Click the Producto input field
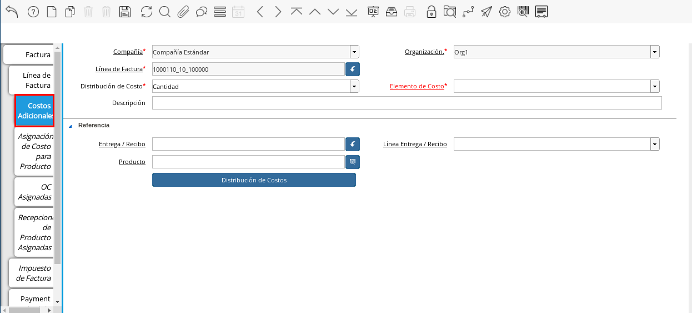692x313 pixels. click(x=248, y=162)
